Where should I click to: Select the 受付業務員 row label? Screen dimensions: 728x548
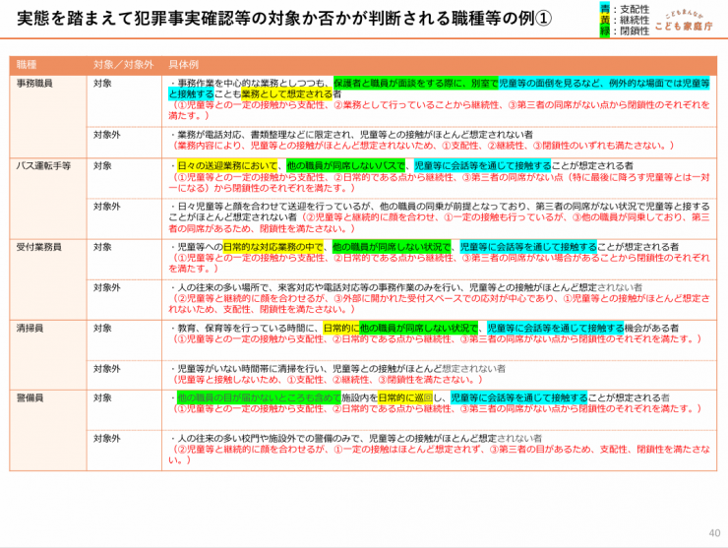click(x=39, y=247)
